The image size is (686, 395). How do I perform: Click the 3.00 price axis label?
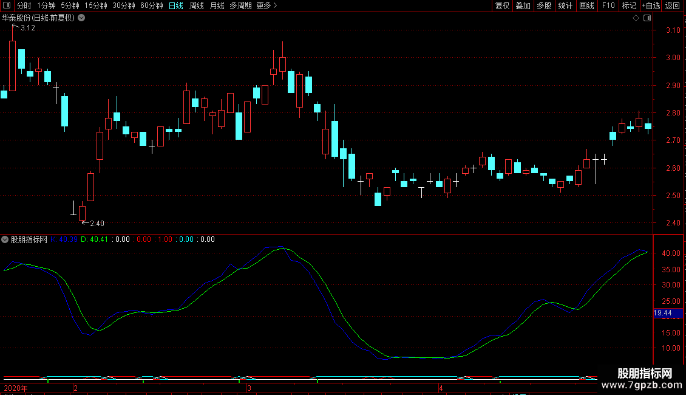pos(673,58)
